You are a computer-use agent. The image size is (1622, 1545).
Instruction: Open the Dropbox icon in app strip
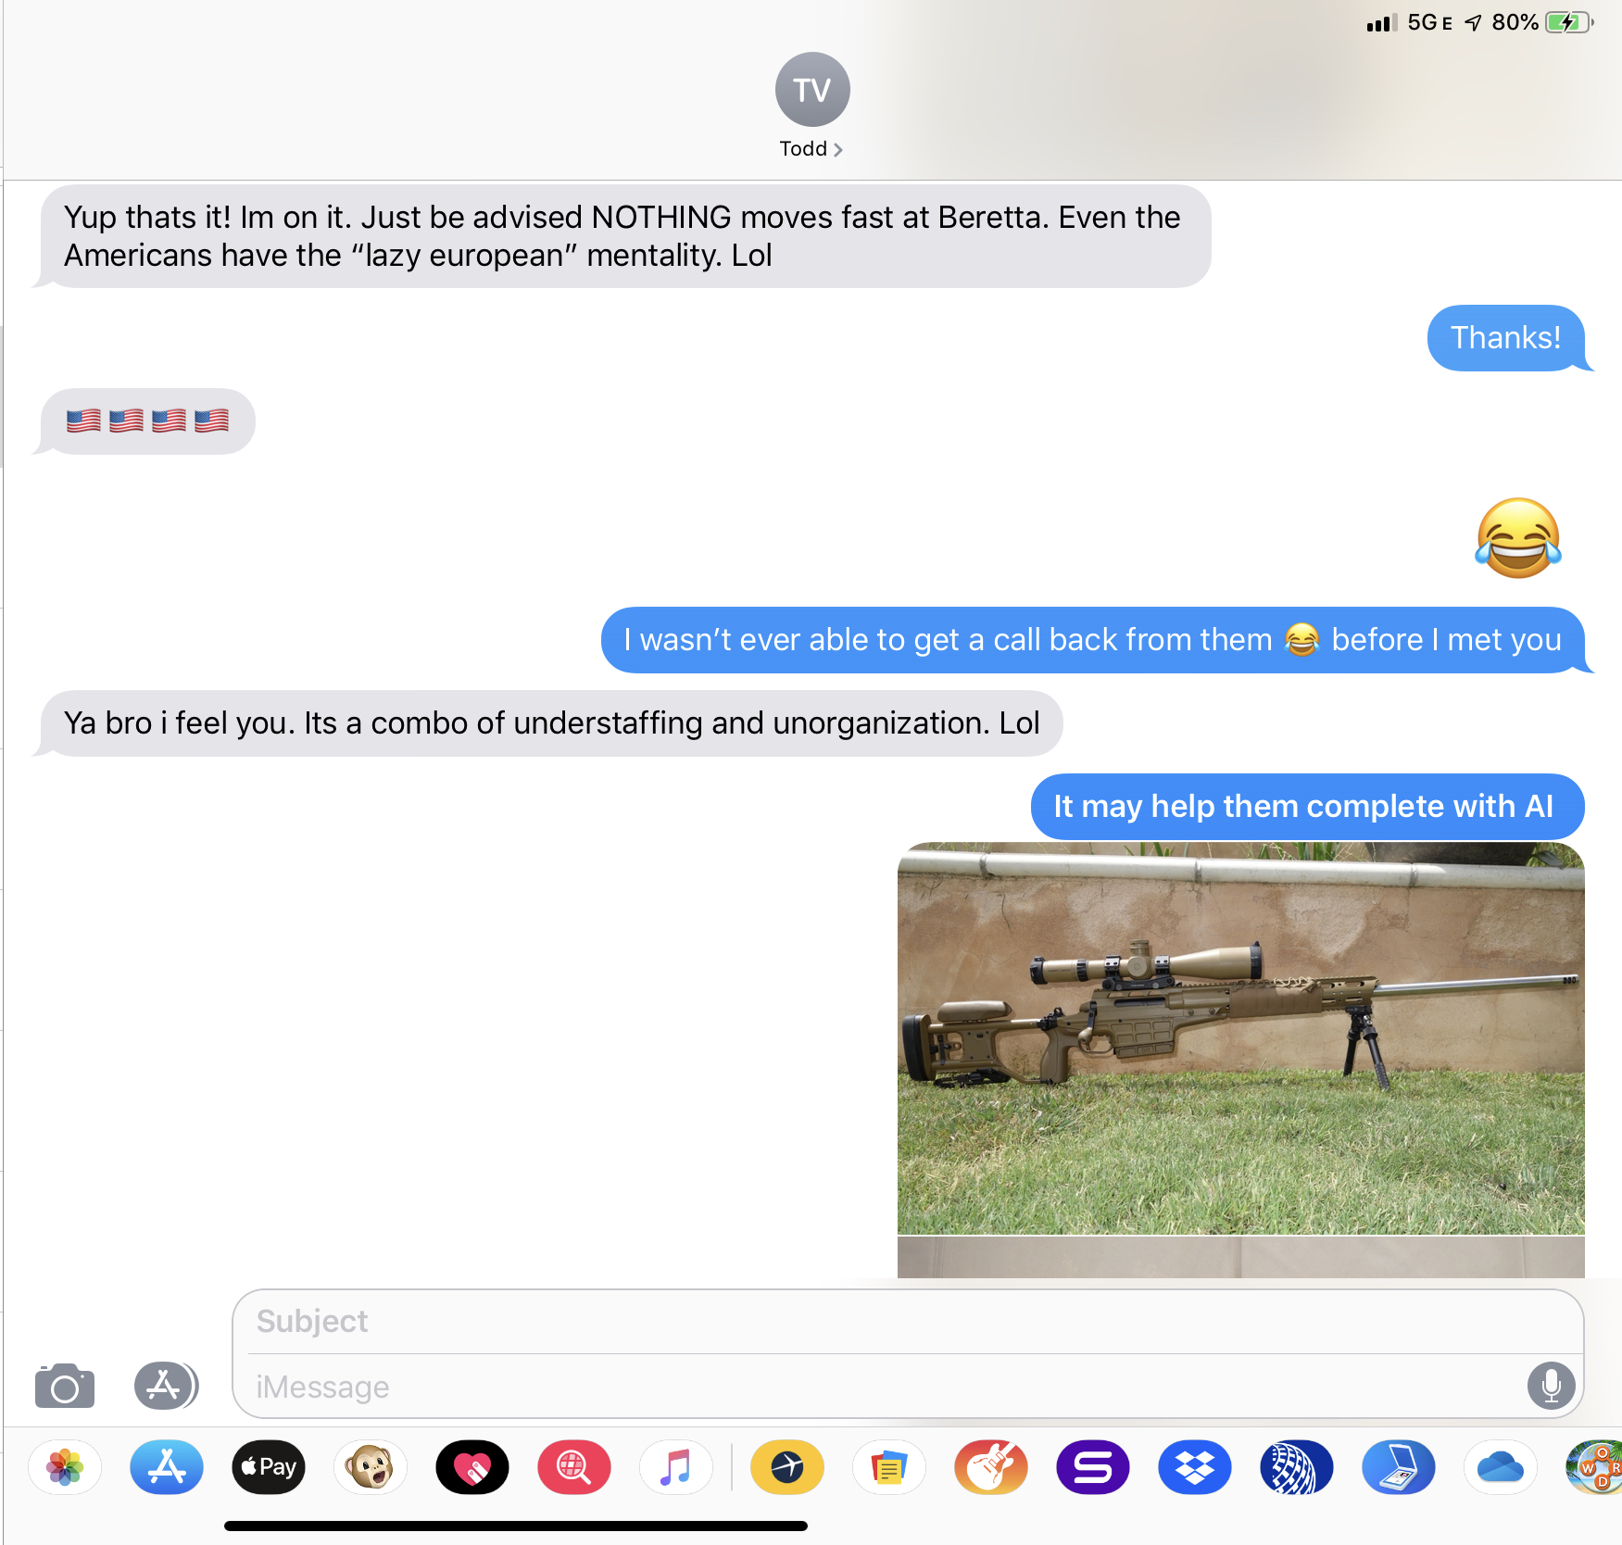coord(1195,1467)
